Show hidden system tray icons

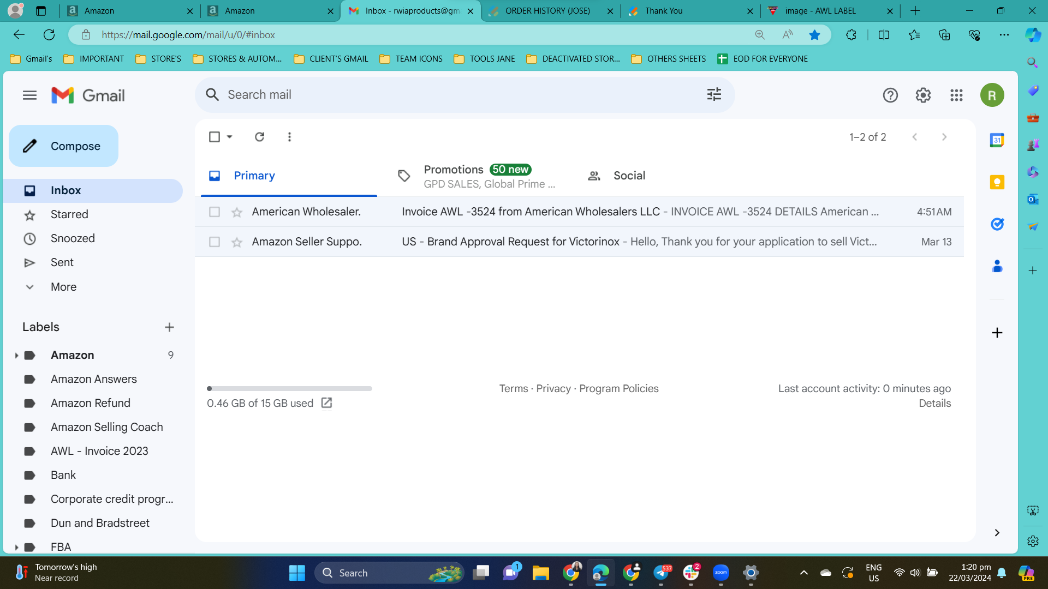point(803,573)
